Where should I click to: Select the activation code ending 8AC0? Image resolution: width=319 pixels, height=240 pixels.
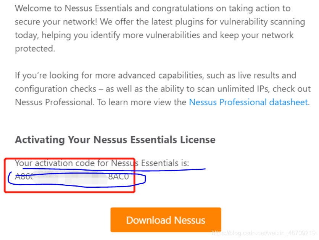click(72, 177)
